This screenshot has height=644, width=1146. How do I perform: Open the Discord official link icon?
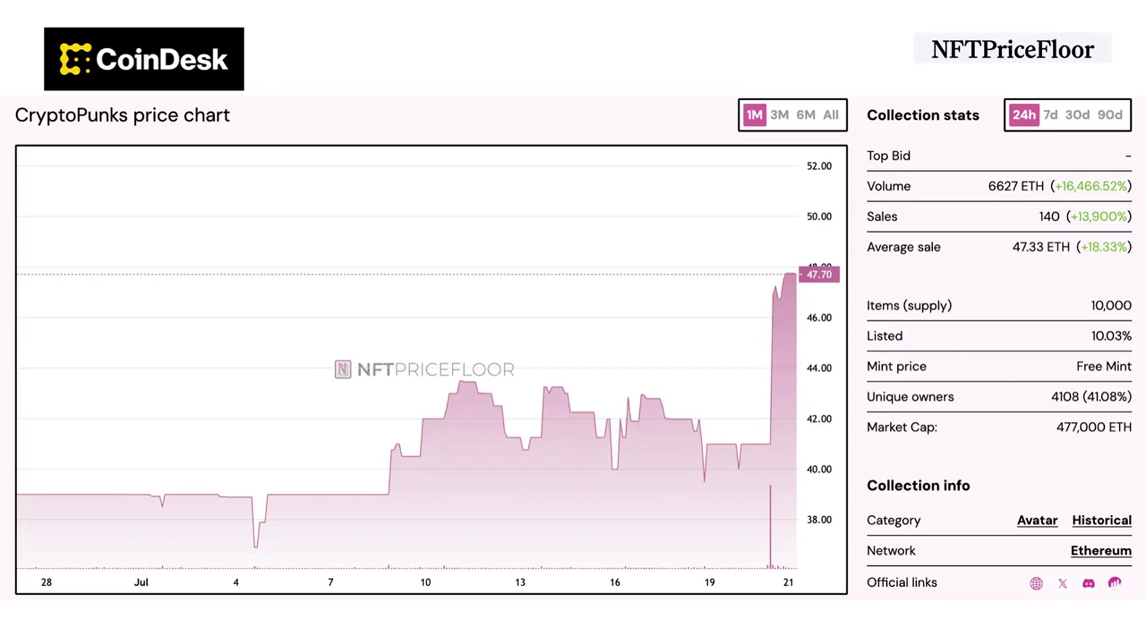(1089, 583)
